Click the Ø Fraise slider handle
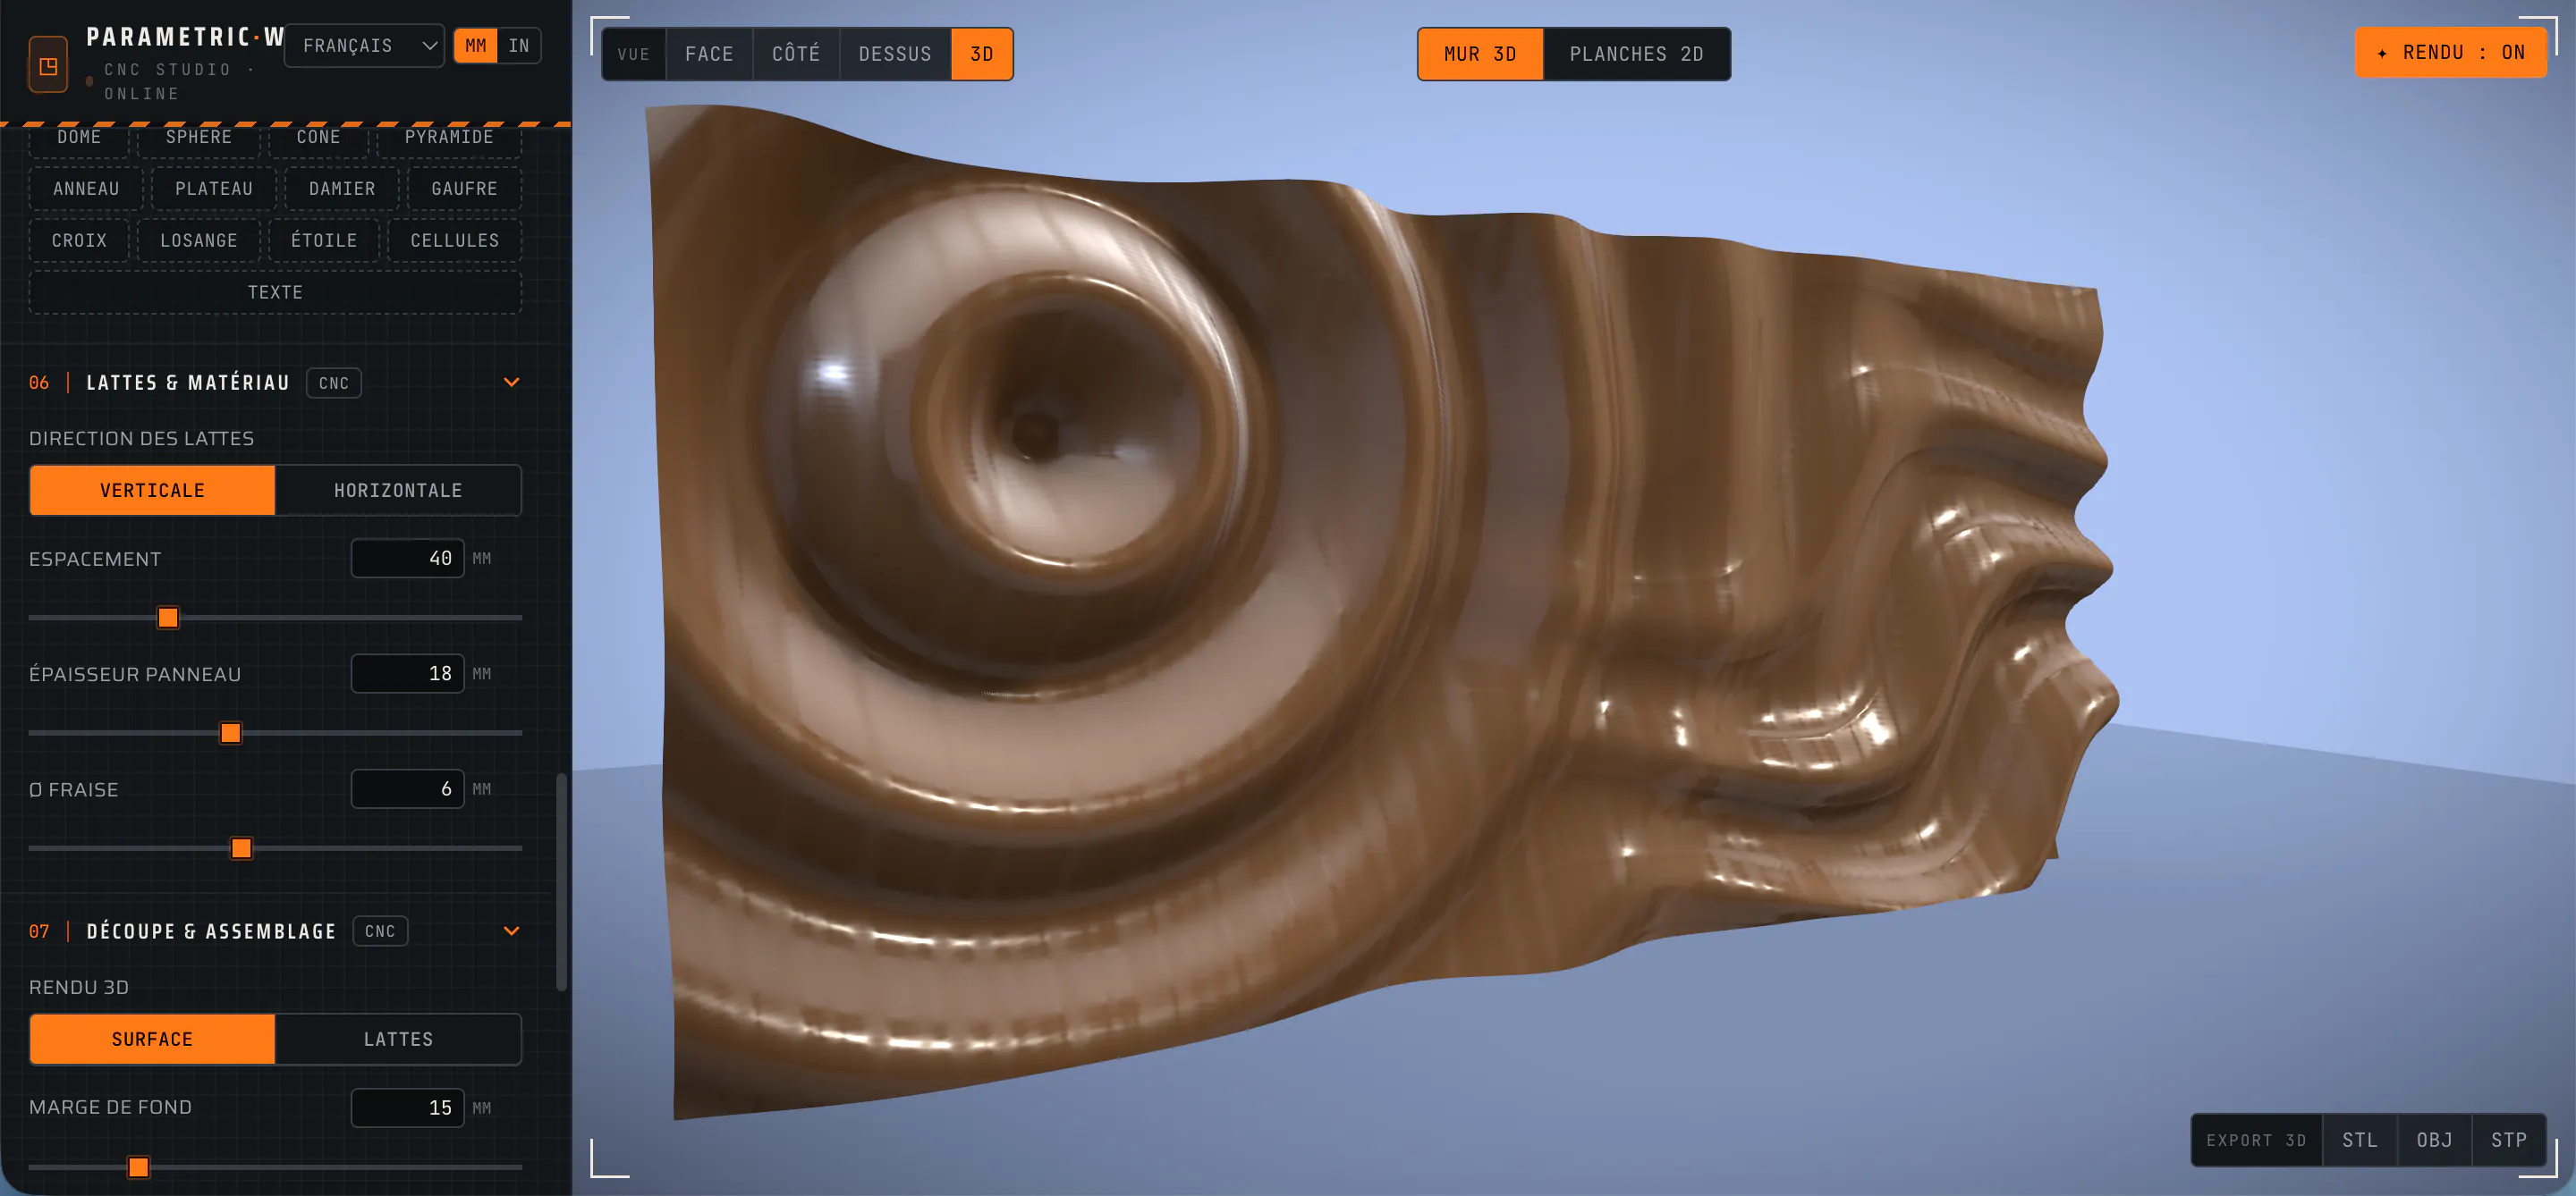This screenshot has width=2576, height=1196. pyautogui.click(x=241, y=848)
